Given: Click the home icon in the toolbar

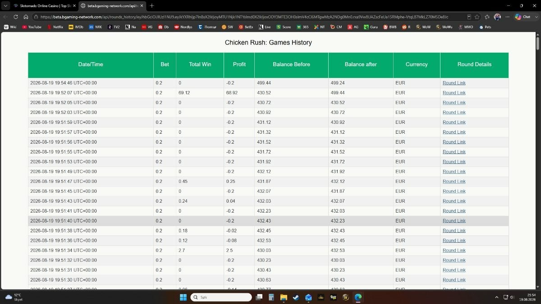Looking at the screenshot, I should pos(26,17).
